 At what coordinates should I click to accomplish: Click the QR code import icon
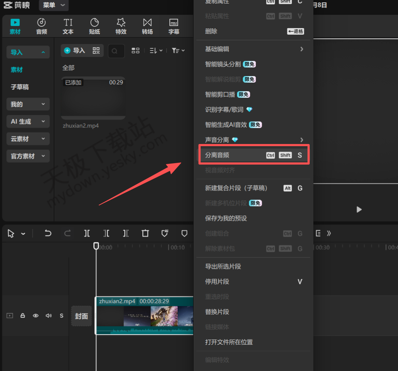tap(96, 51)
